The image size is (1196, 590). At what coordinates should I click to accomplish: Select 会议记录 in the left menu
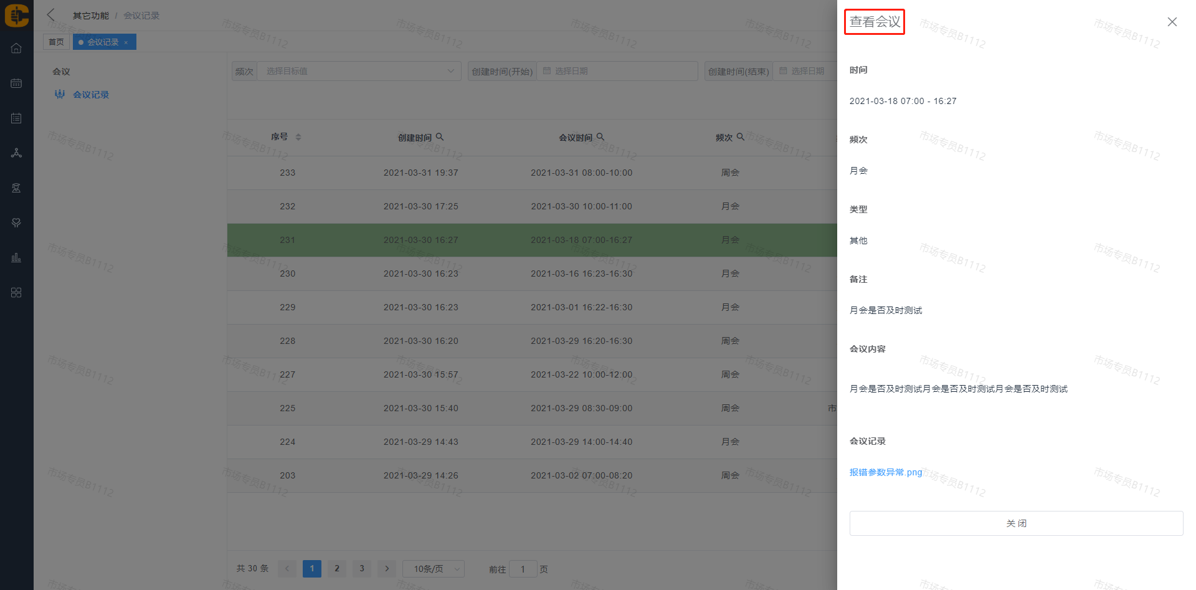(91, 95)
